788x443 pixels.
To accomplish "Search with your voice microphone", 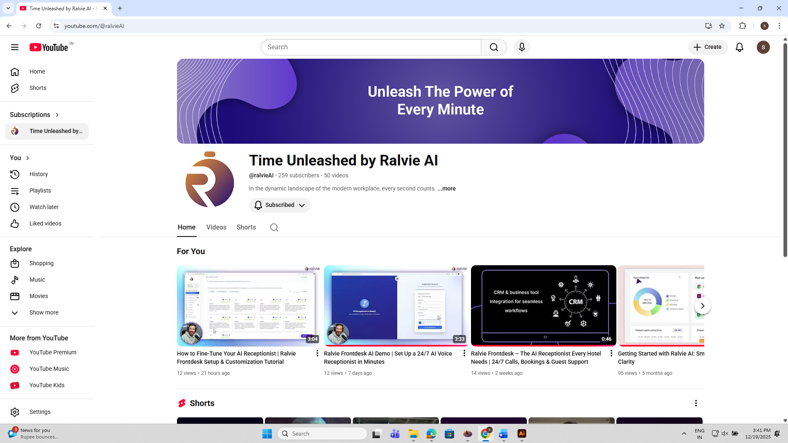I will click(522, 47).
